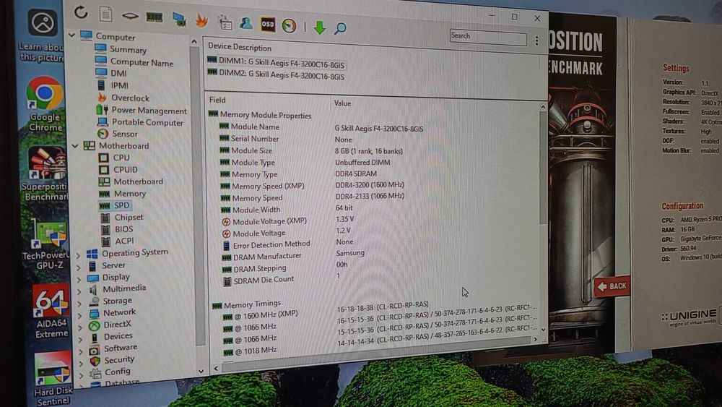Open the Sensor page
Screen dimensions: 722x407
pos(125,134)
